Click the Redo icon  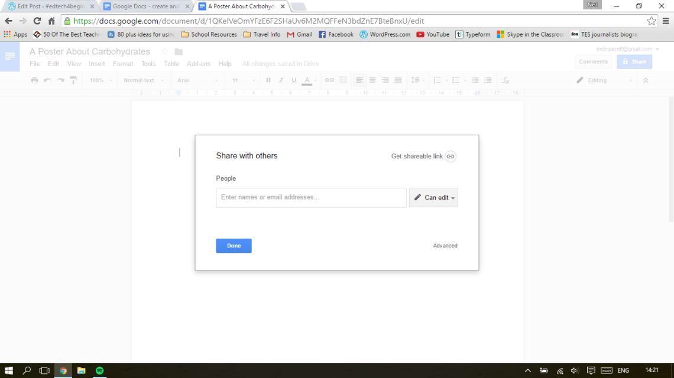tap(60, 80)
